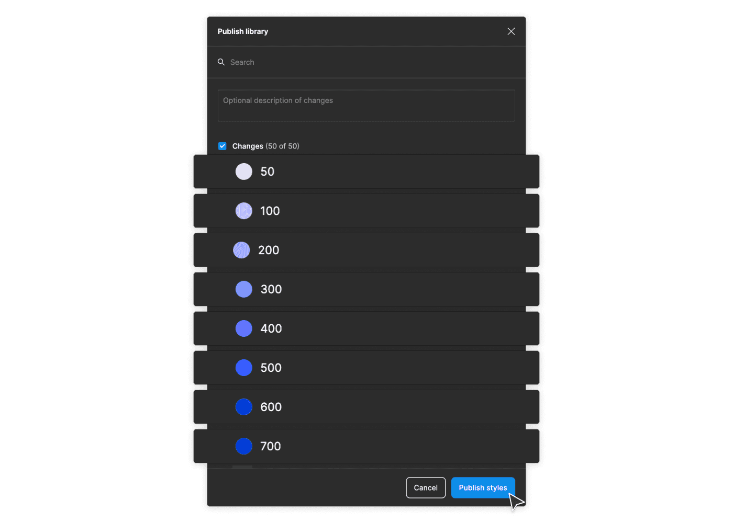Image resolution: width=733 pixels, height=523 pixels.
Task: Select the row labeled 300
Action: click(x=366, y=289)
